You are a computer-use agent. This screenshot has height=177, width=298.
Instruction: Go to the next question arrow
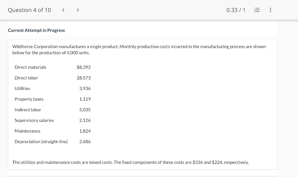pos(78,10)
